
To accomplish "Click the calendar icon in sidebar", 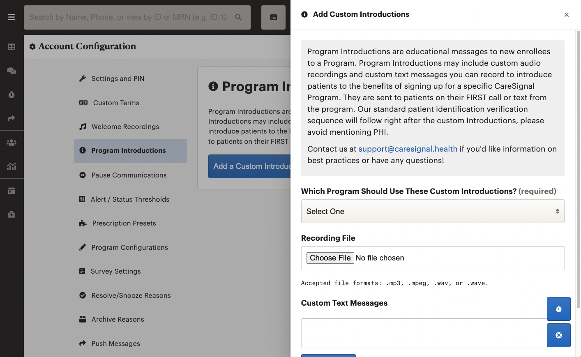I will pos(12,191).
